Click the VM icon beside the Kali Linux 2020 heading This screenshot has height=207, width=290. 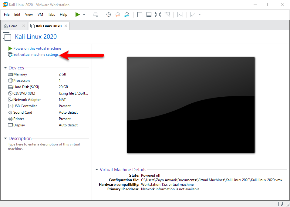7,36
